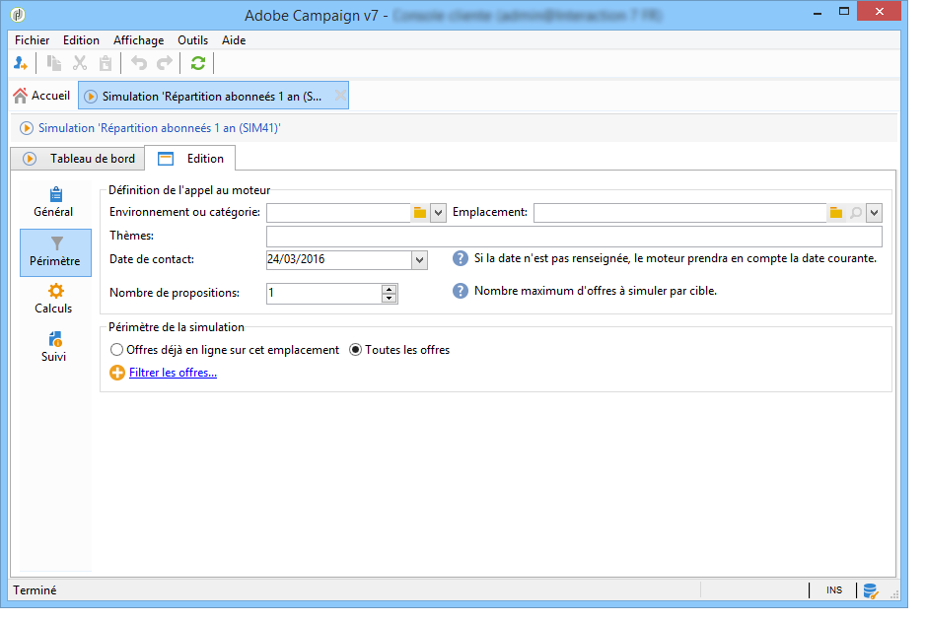Click the Copy toolbar icon
This screenshot has width=925, height=621.
click(x=54, y=63)
